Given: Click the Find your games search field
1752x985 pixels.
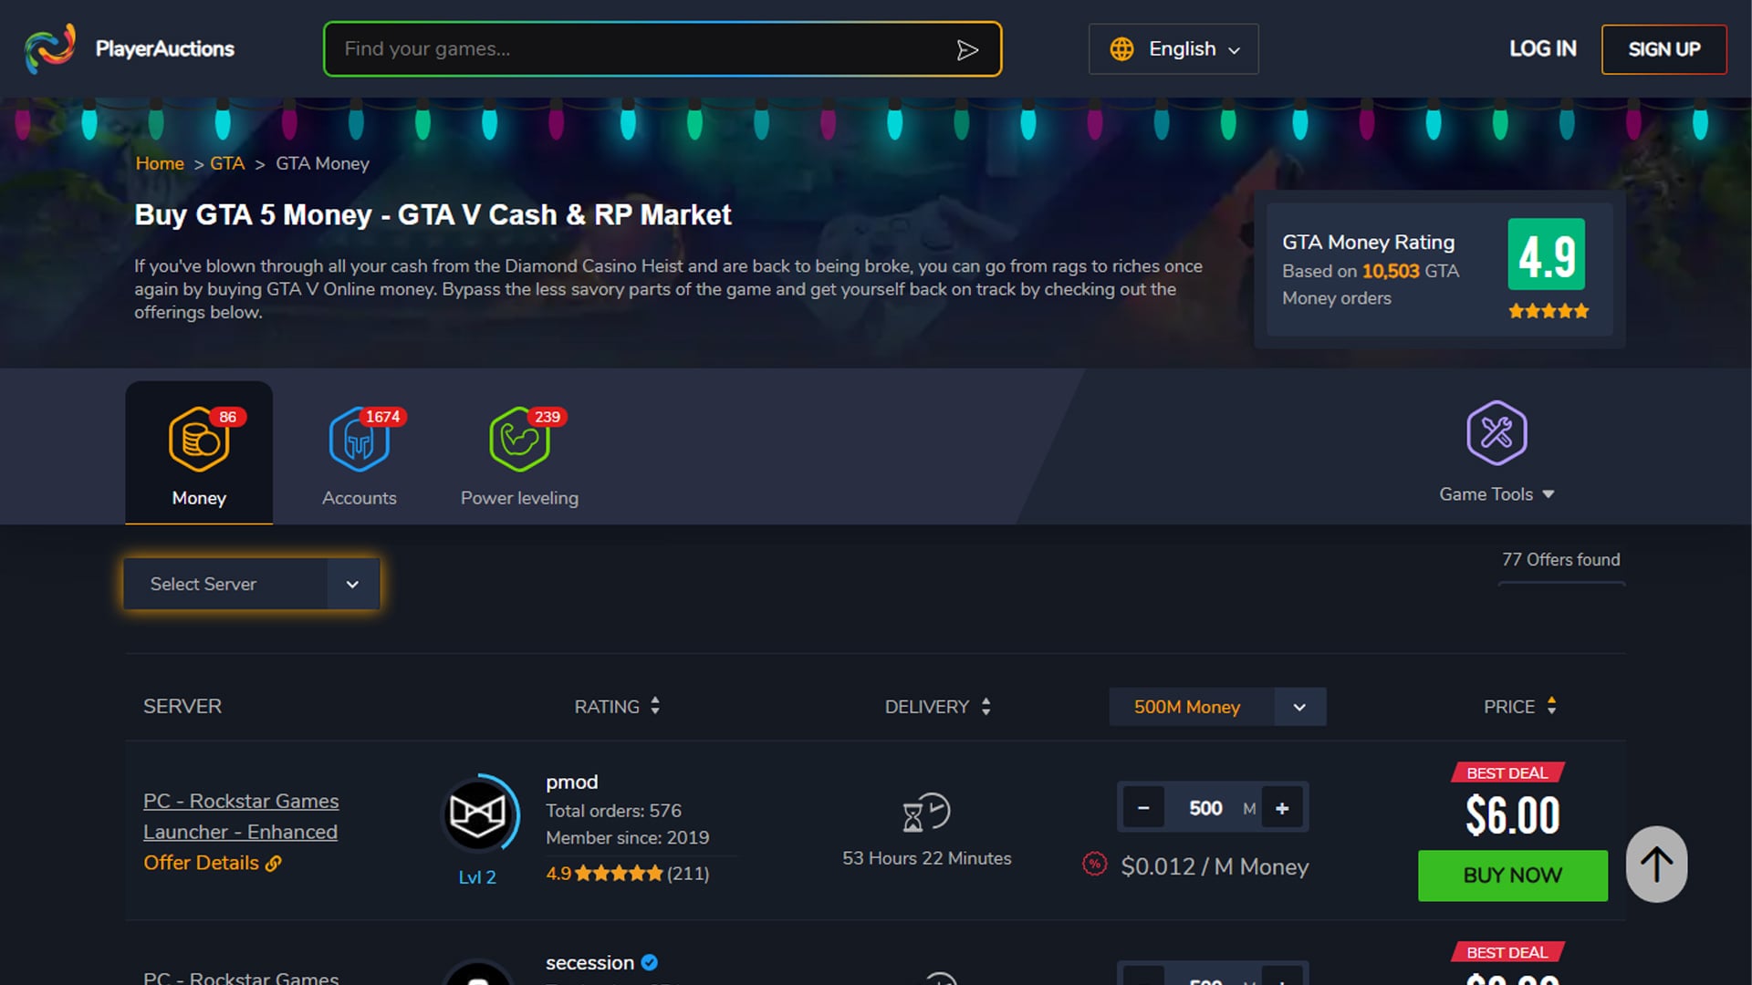Looking at the screenshot, I should point(639,49).
